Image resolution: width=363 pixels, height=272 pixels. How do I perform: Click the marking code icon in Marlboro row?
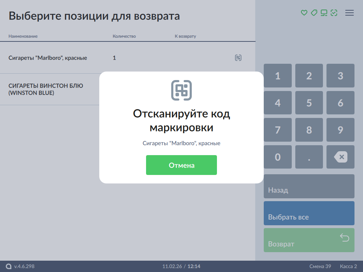[x=238, y=58]
